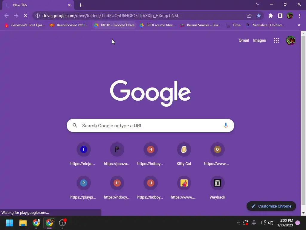This screenshot has width=306, height=230.
Task: Click the taskbar microphone icon
Action: (x=254, y=223)
